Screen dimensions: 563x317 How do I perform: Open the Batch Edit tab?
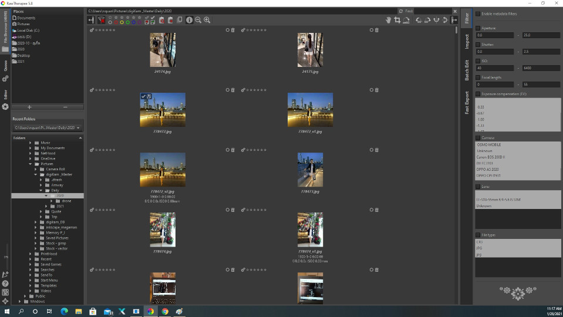467,70
